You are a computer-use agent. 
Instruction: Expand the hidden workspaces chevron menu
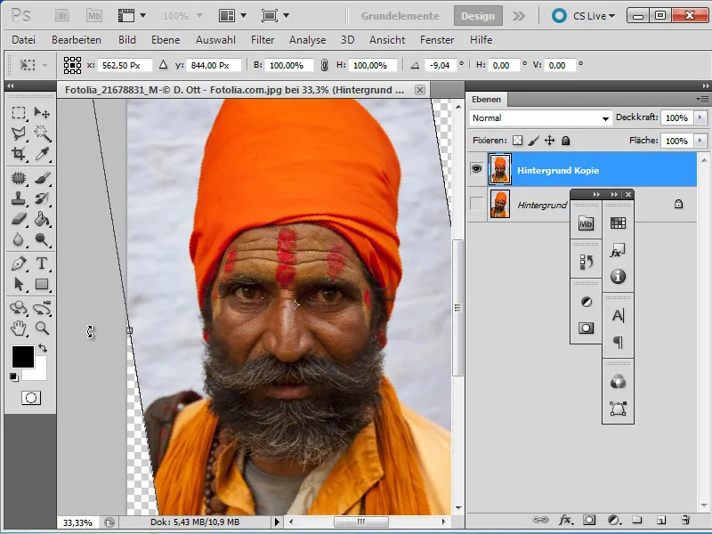click(x=521, y=15)
